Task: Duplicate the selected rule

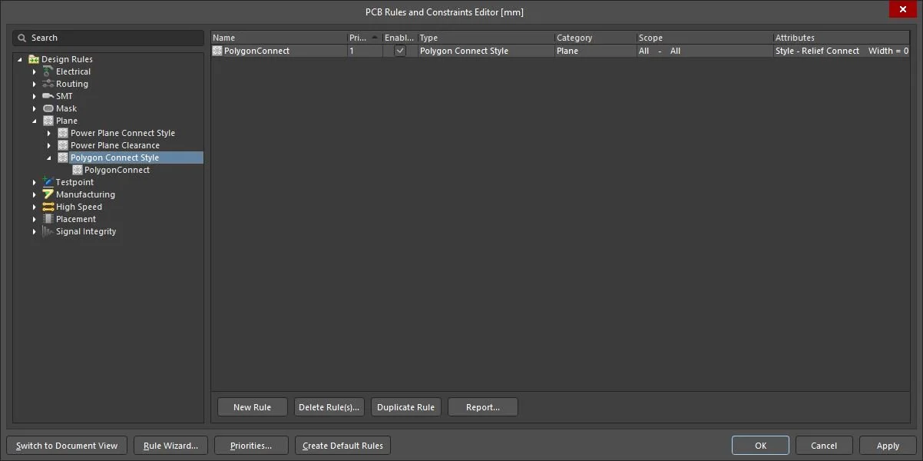Action: click(x=405, y=406)
